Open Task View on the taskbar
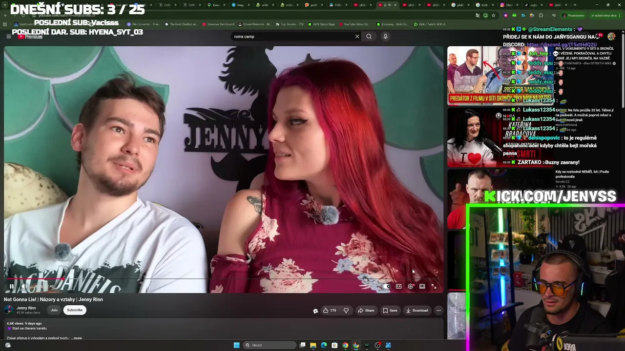Image resolution: width=625 pixels, height=351 pixels. [303, 345]
